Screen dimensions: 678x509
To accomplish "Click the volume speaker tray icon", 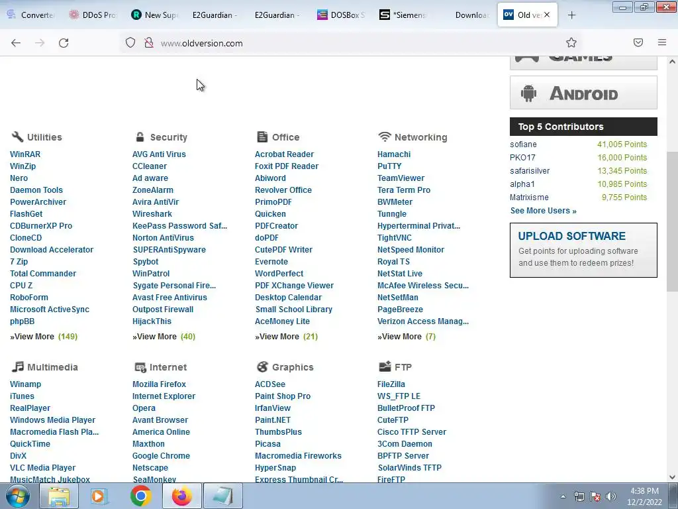I will click(x=611, y=496).
